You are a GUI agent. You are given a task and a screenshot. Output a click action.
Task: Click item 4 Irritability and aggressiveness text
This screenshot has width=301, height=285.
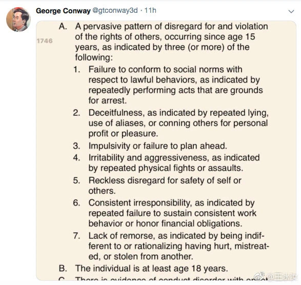(x=174, y=163)
